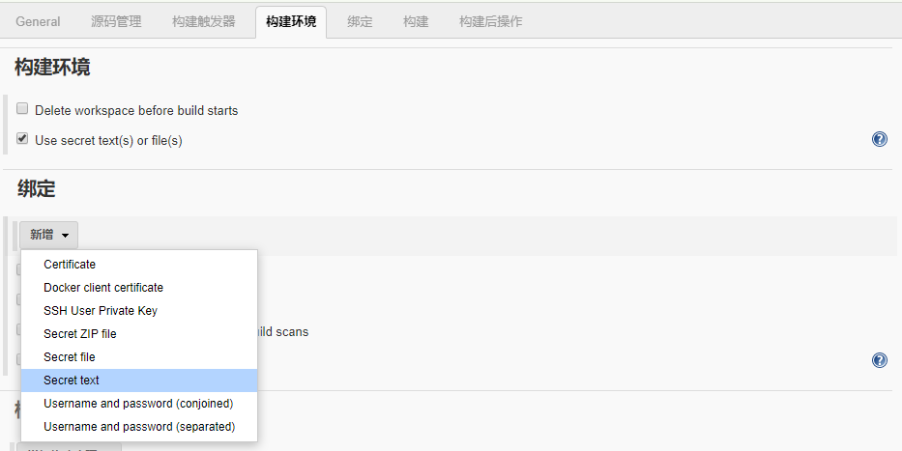
Task: Pick SSH User Private Key entry
Action: pos(101,311)
